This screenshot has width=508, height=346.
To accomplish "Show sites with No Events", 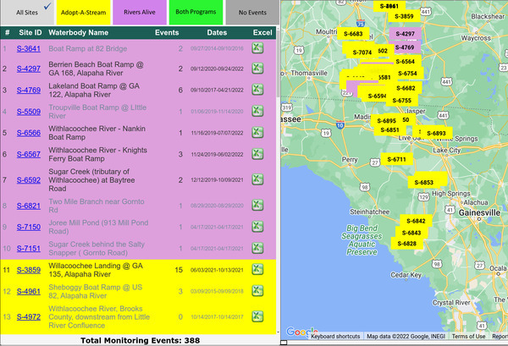I will pos(252,13).
